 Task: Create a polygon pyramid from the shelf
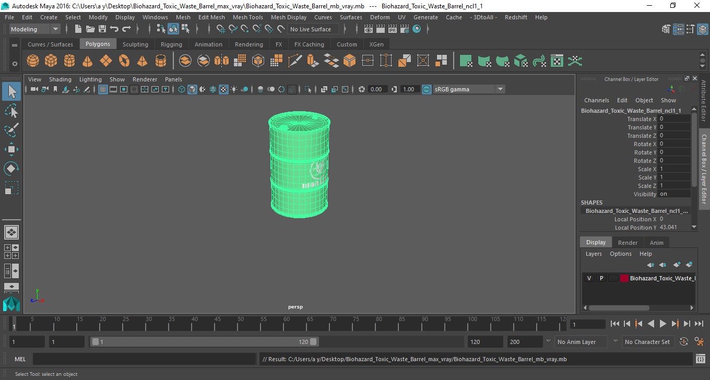(x=142, y=61)
